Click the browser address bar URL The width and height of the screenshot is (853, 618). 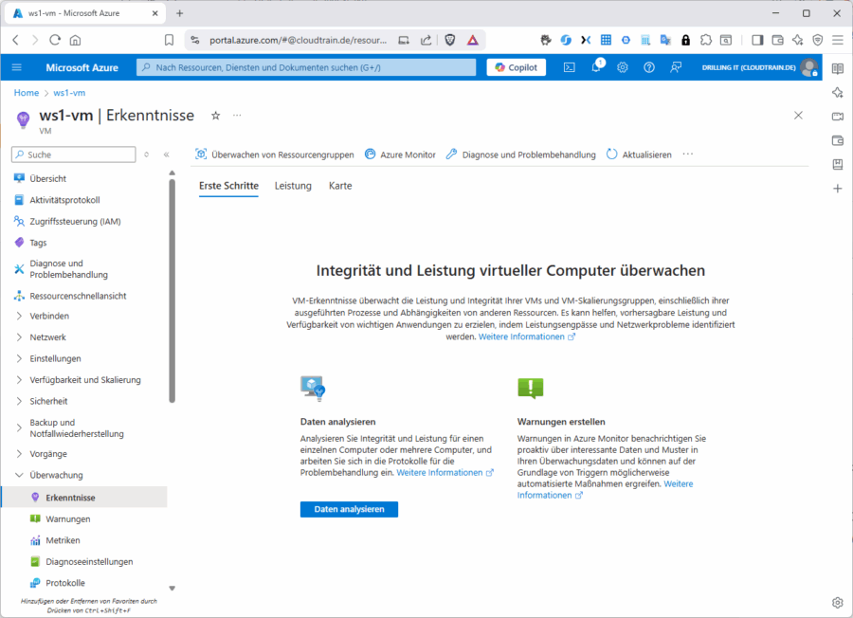point(299,40)
